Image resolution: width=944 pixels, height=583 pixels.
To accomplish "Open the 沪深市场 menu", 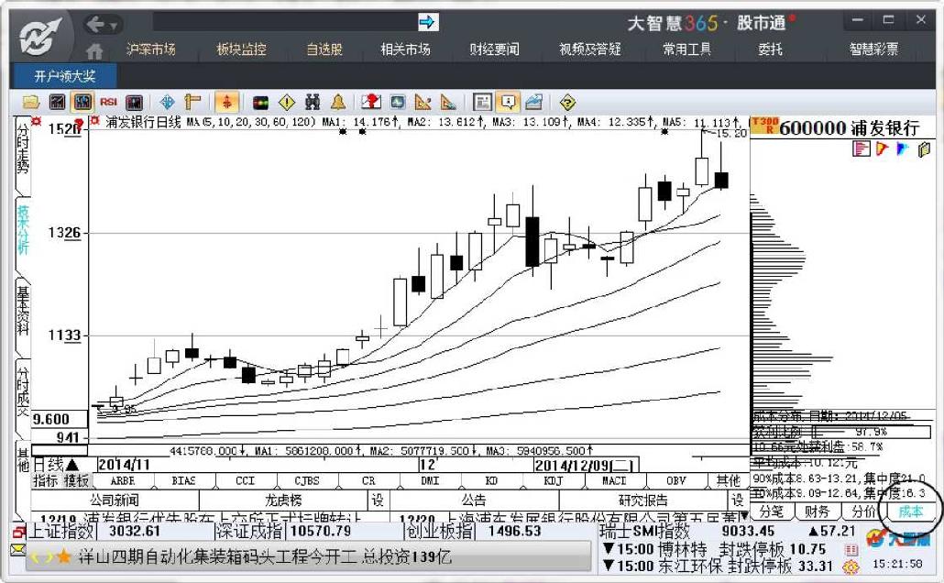I will 150,49.
